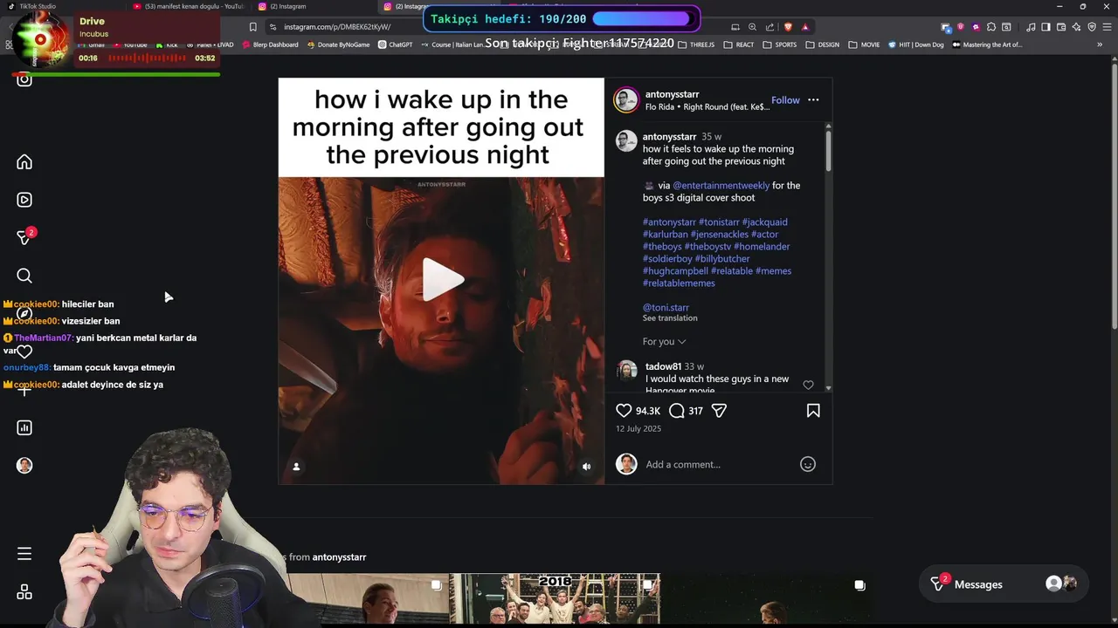This screenshot has width=1118, height=628.
Task: Play the video with the center play button
Action: pos(442,280)
